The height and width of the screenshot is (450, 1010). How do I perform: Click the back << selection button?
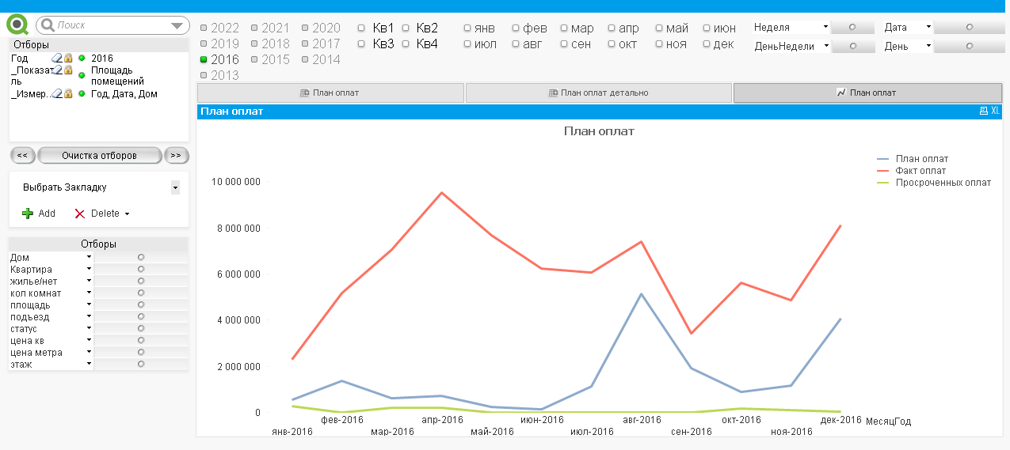coord(22,155)
